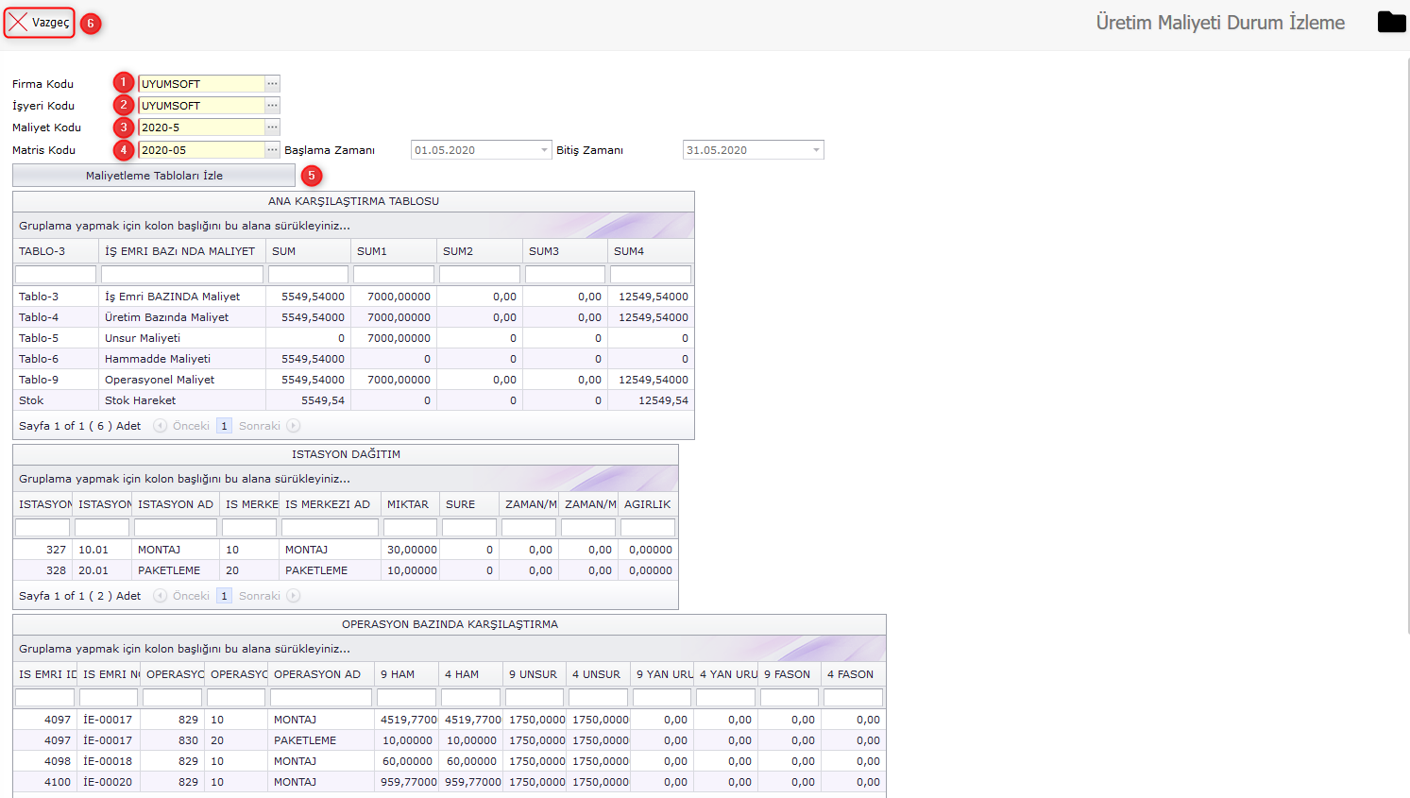The height and width of the screenshot is (798, 1410).
Task: Click filter box under the SUM2 column
Action: [480, 274]
